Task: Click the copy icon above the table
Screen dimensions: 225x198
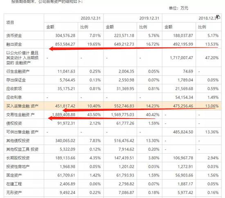Action: (x=218, y=17)
